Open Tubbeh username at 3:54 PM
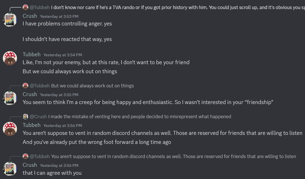The image size is (305, 179). [x=31, y=54]
